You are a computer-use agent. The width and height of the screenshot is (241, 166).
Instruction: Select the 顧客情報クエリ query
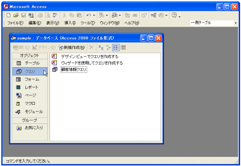[74, 69]
